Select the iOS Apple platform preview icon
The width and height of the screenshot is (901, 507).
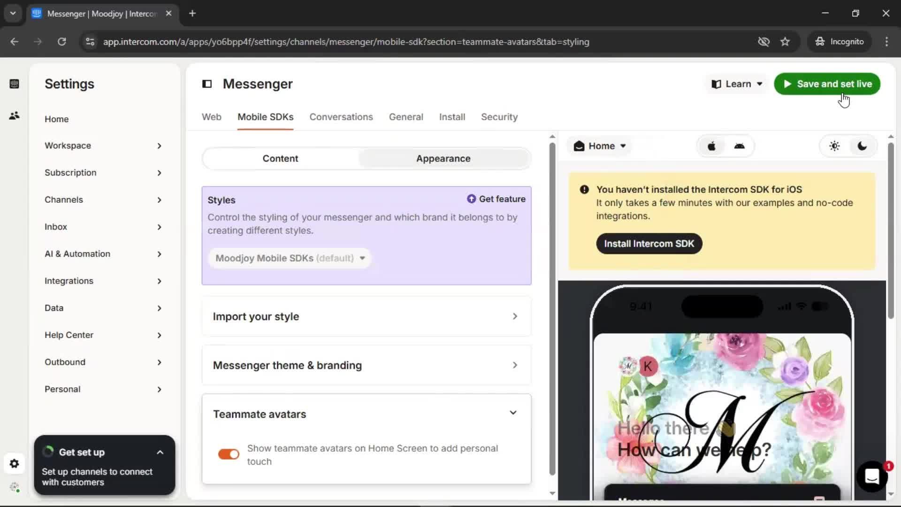pyautogui.click(x=712, y=146)
